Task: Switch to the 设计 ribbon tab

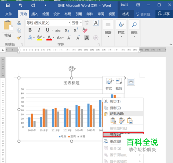Action: [57, 14]
